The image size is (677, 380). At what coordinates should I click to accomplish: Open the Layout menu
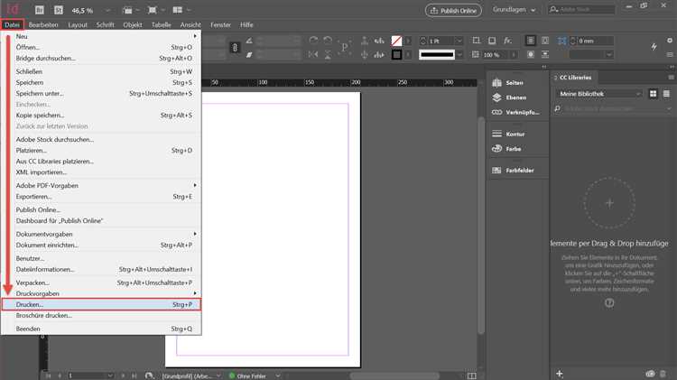click(78, 24)
